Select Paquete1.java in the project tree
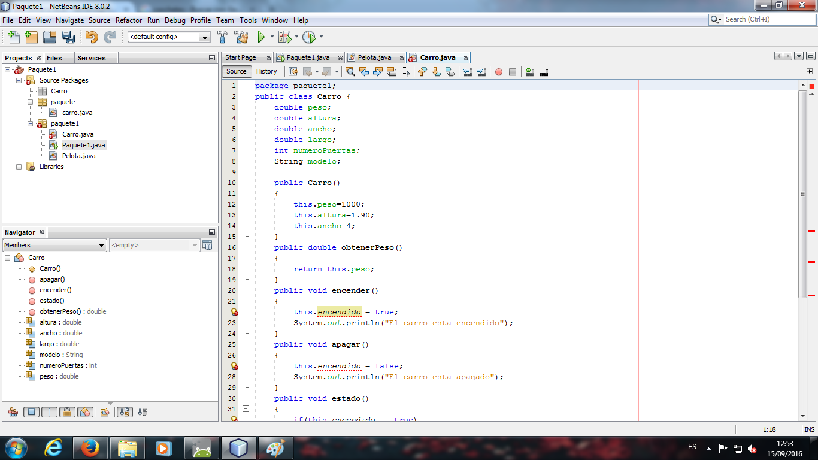 click(84, 144)
